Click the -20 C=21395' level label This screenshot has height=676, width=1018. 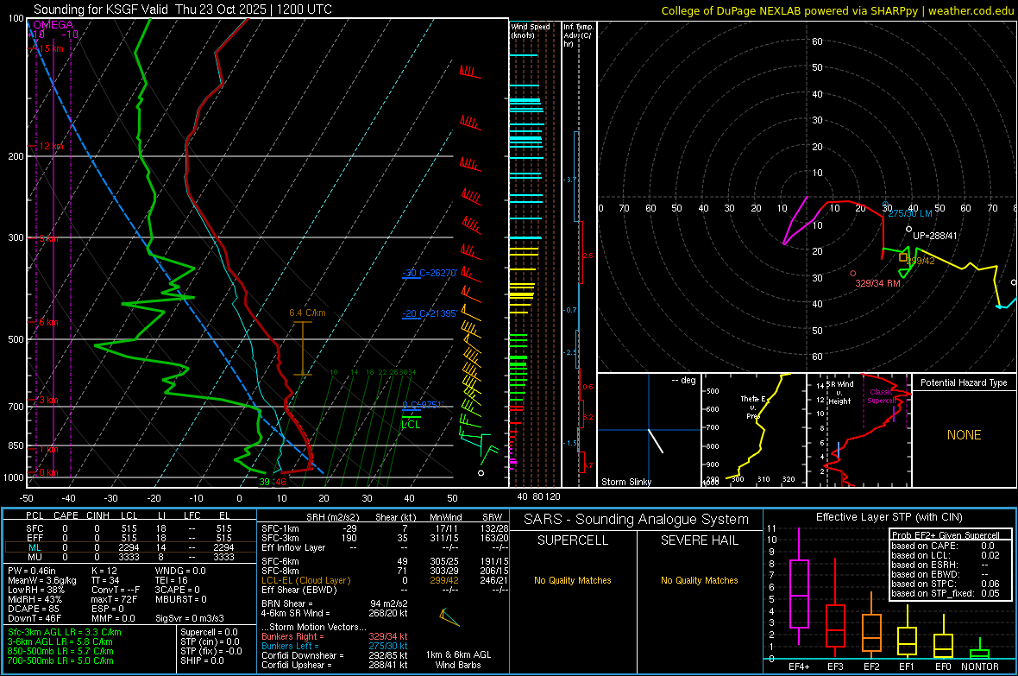coord(430,313)
